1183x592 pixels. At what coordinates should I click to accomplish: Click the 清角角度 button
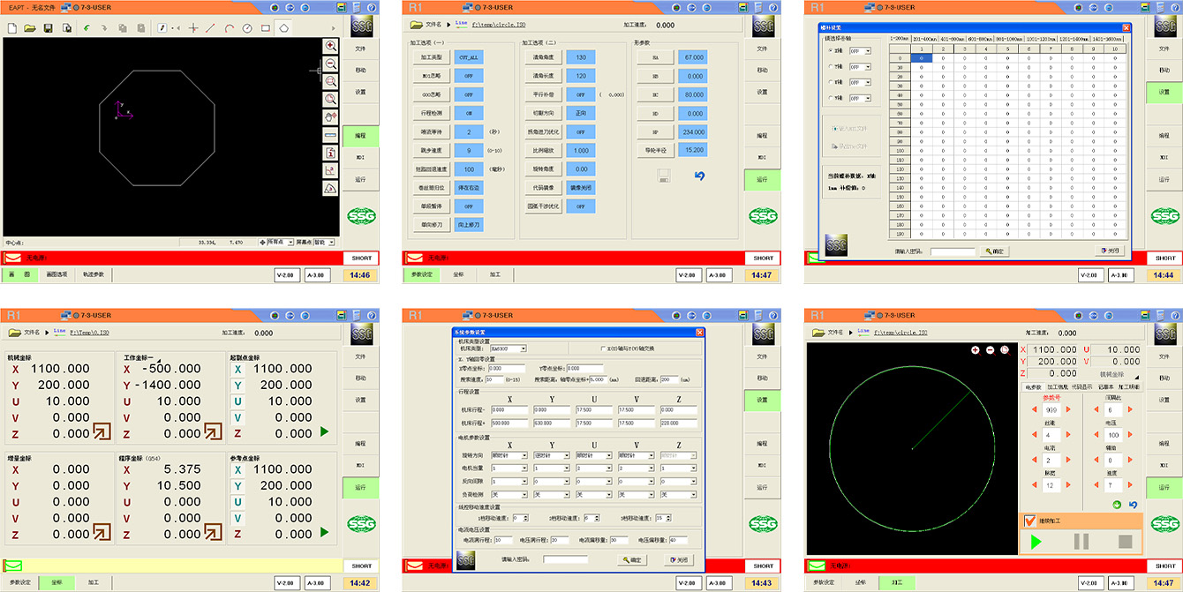[x=542, y=57]
